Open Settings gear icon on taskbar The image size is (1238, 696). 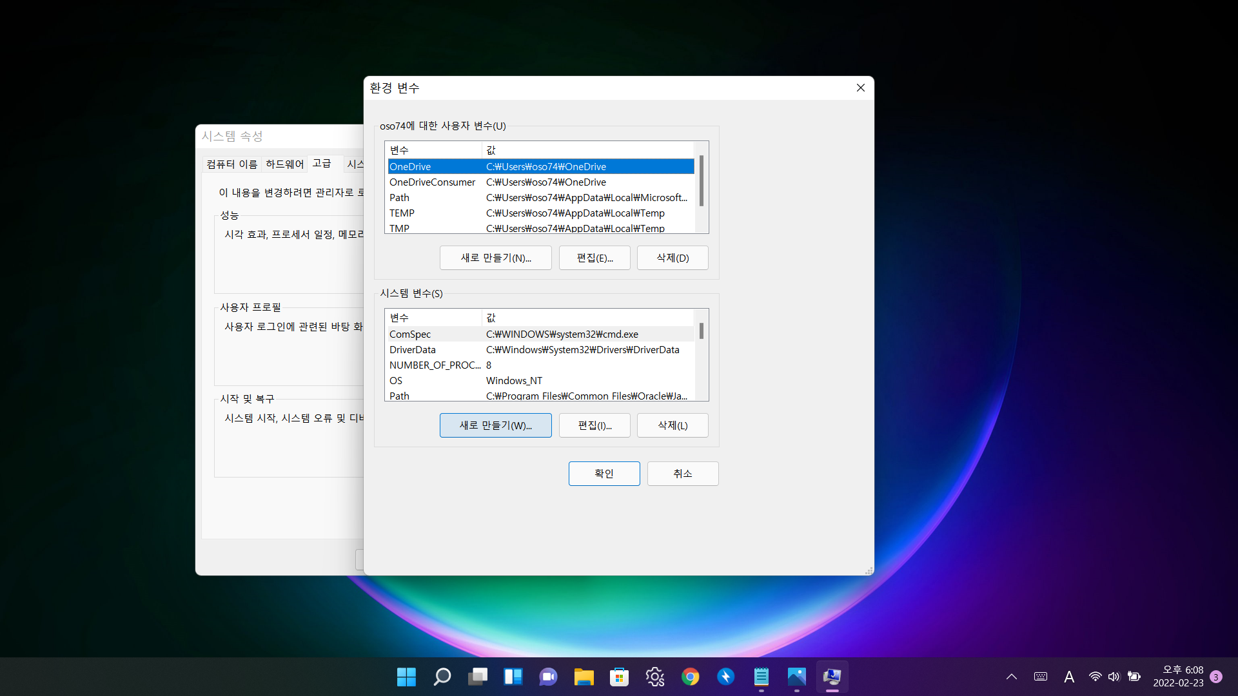[x=654, y=677]
